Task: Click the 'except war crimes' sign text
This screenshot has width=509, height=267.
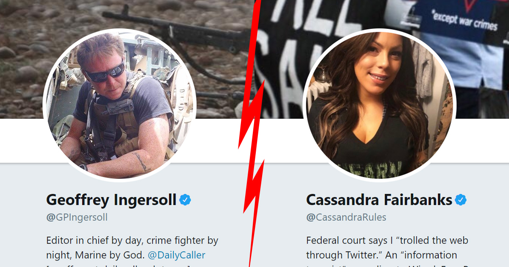Action: (x=464, y=20)
